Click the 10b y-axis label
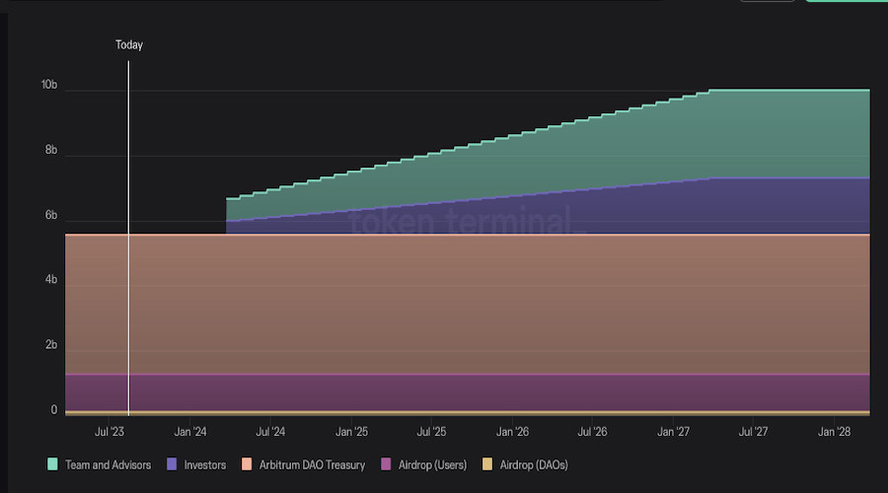888x493 pixels. click(x=49, y=85)
